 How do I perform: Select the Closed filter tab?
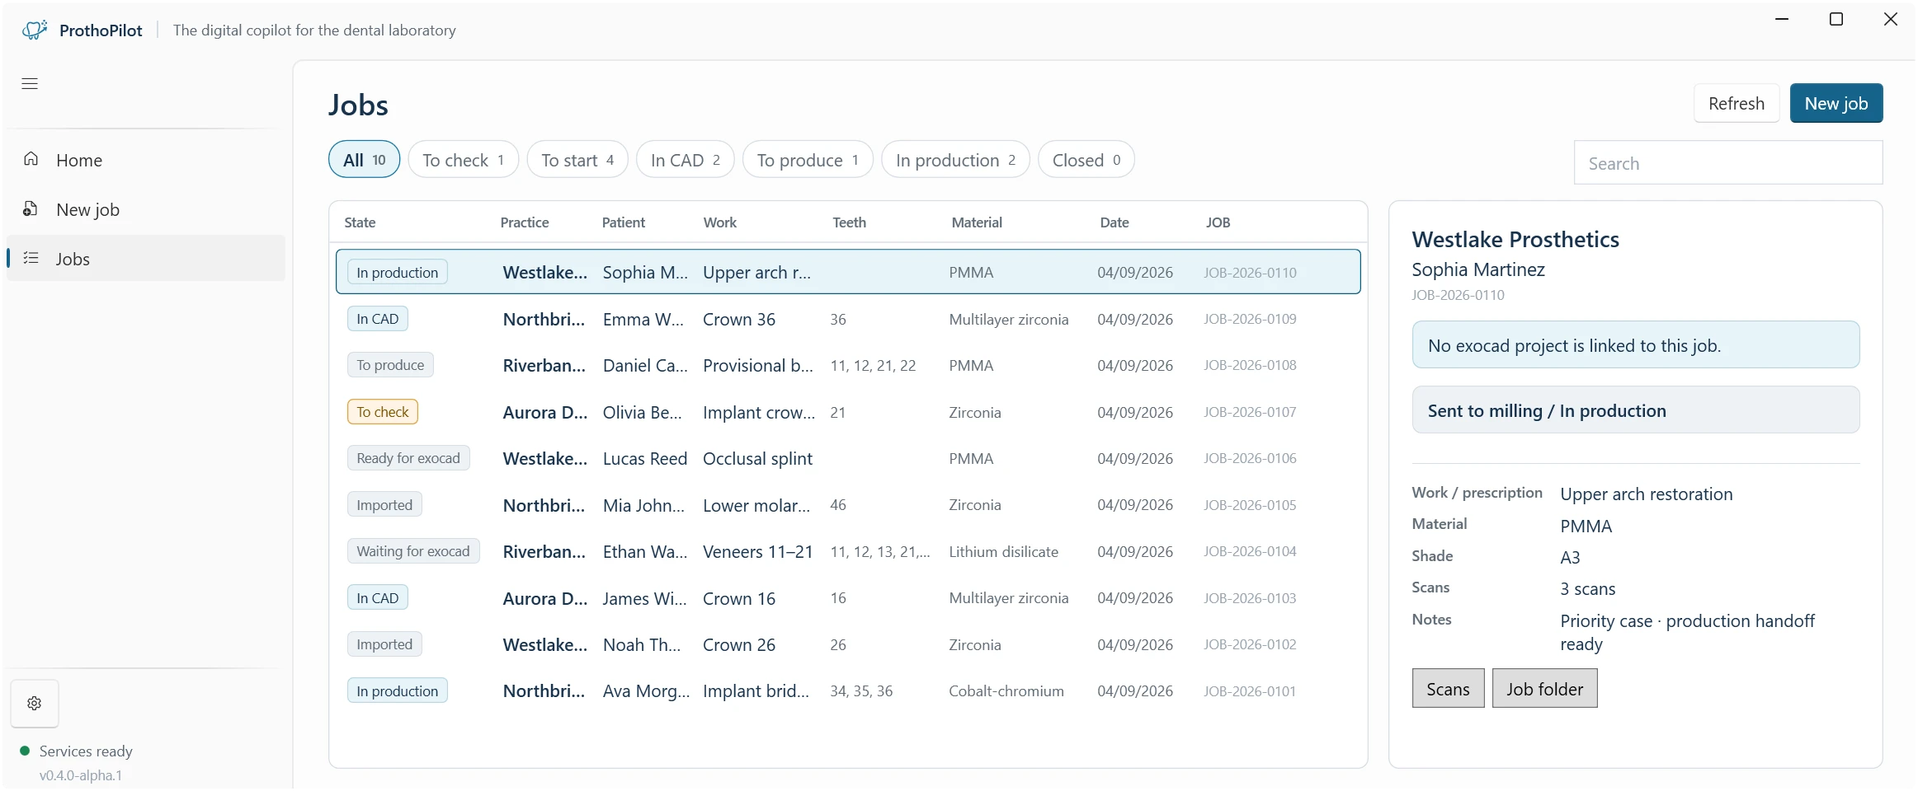(x=1086, y=160)
